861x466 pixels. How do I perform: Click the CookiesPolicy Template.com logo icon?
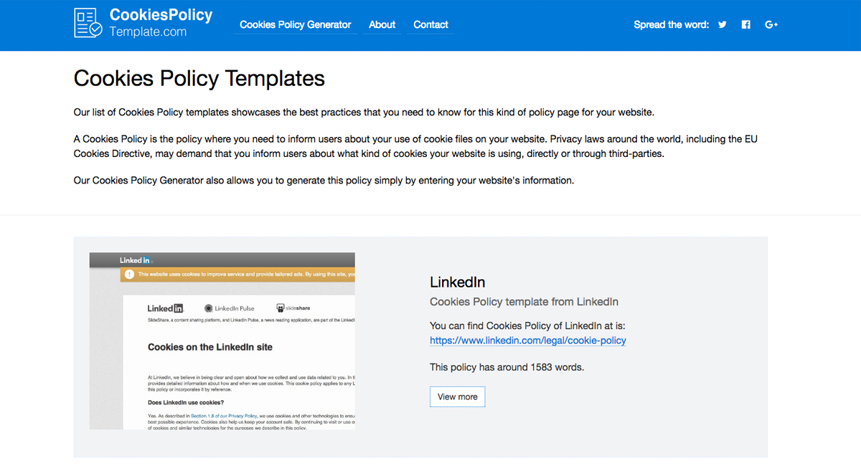coord(88,23)
